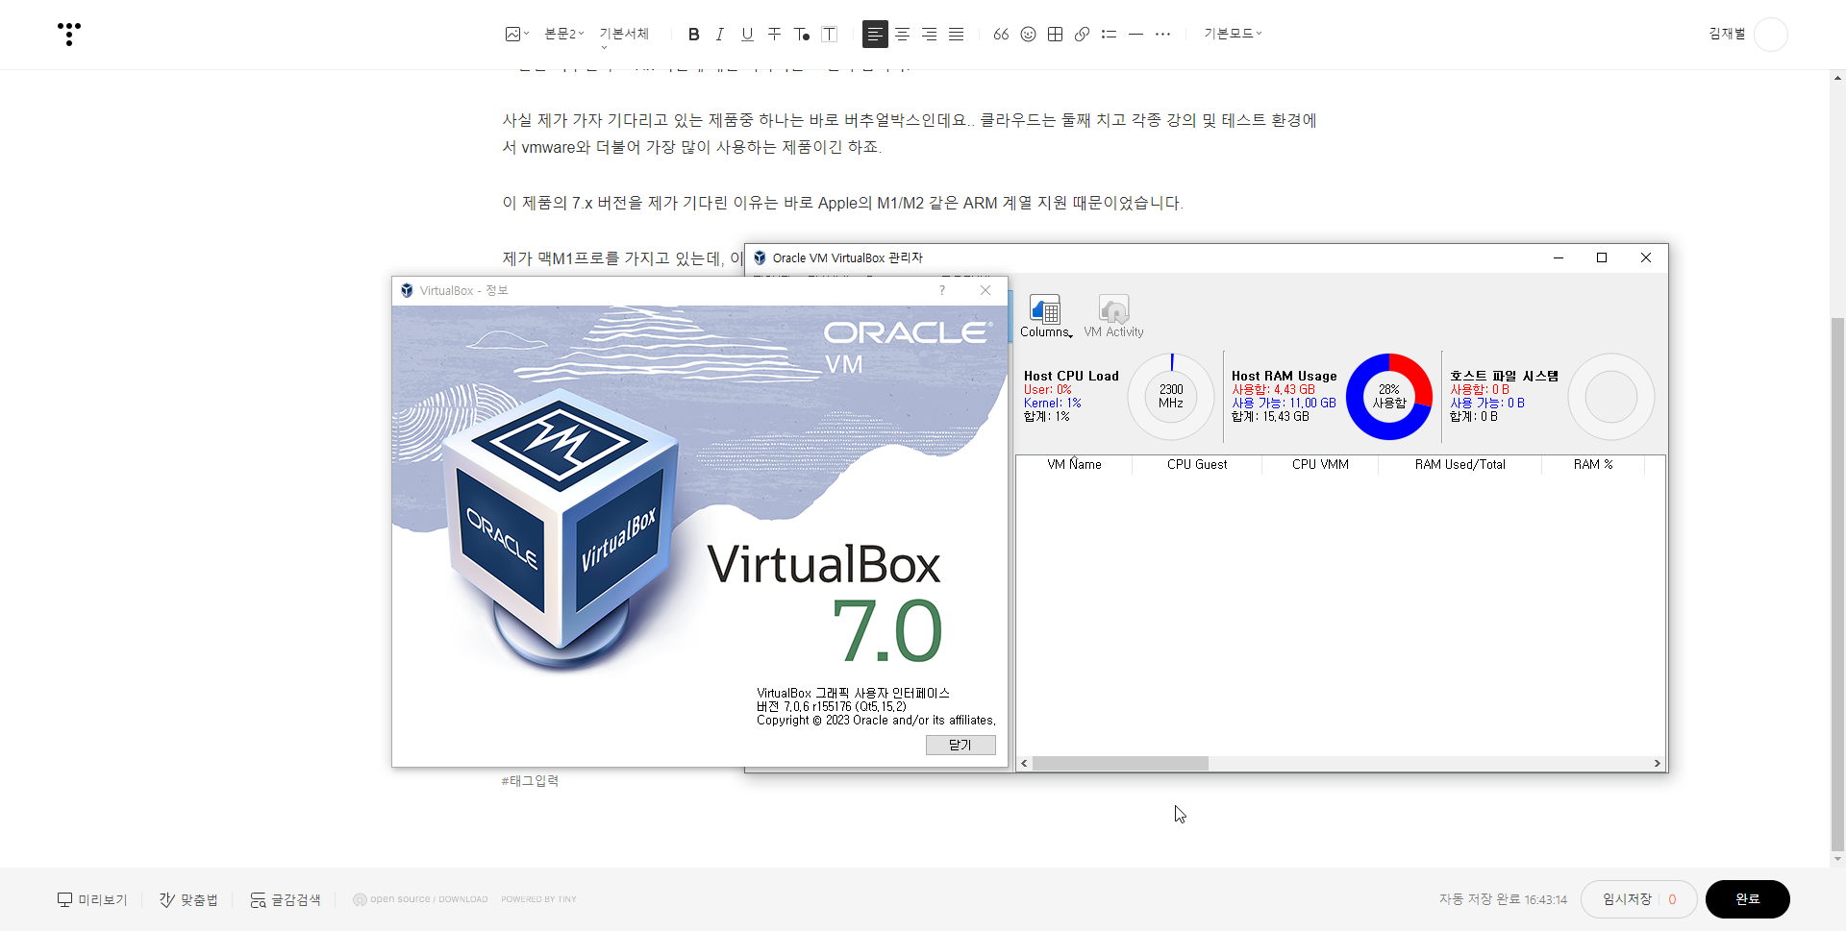The width and height of the screenshot is (1846, 931).
Task: Run the 맞춤법 spell check
Action: coord(188,899)
